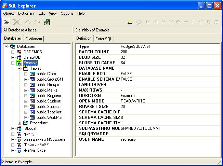
Task: Click the public.Cities table icon
Action: tap(32, 74)
